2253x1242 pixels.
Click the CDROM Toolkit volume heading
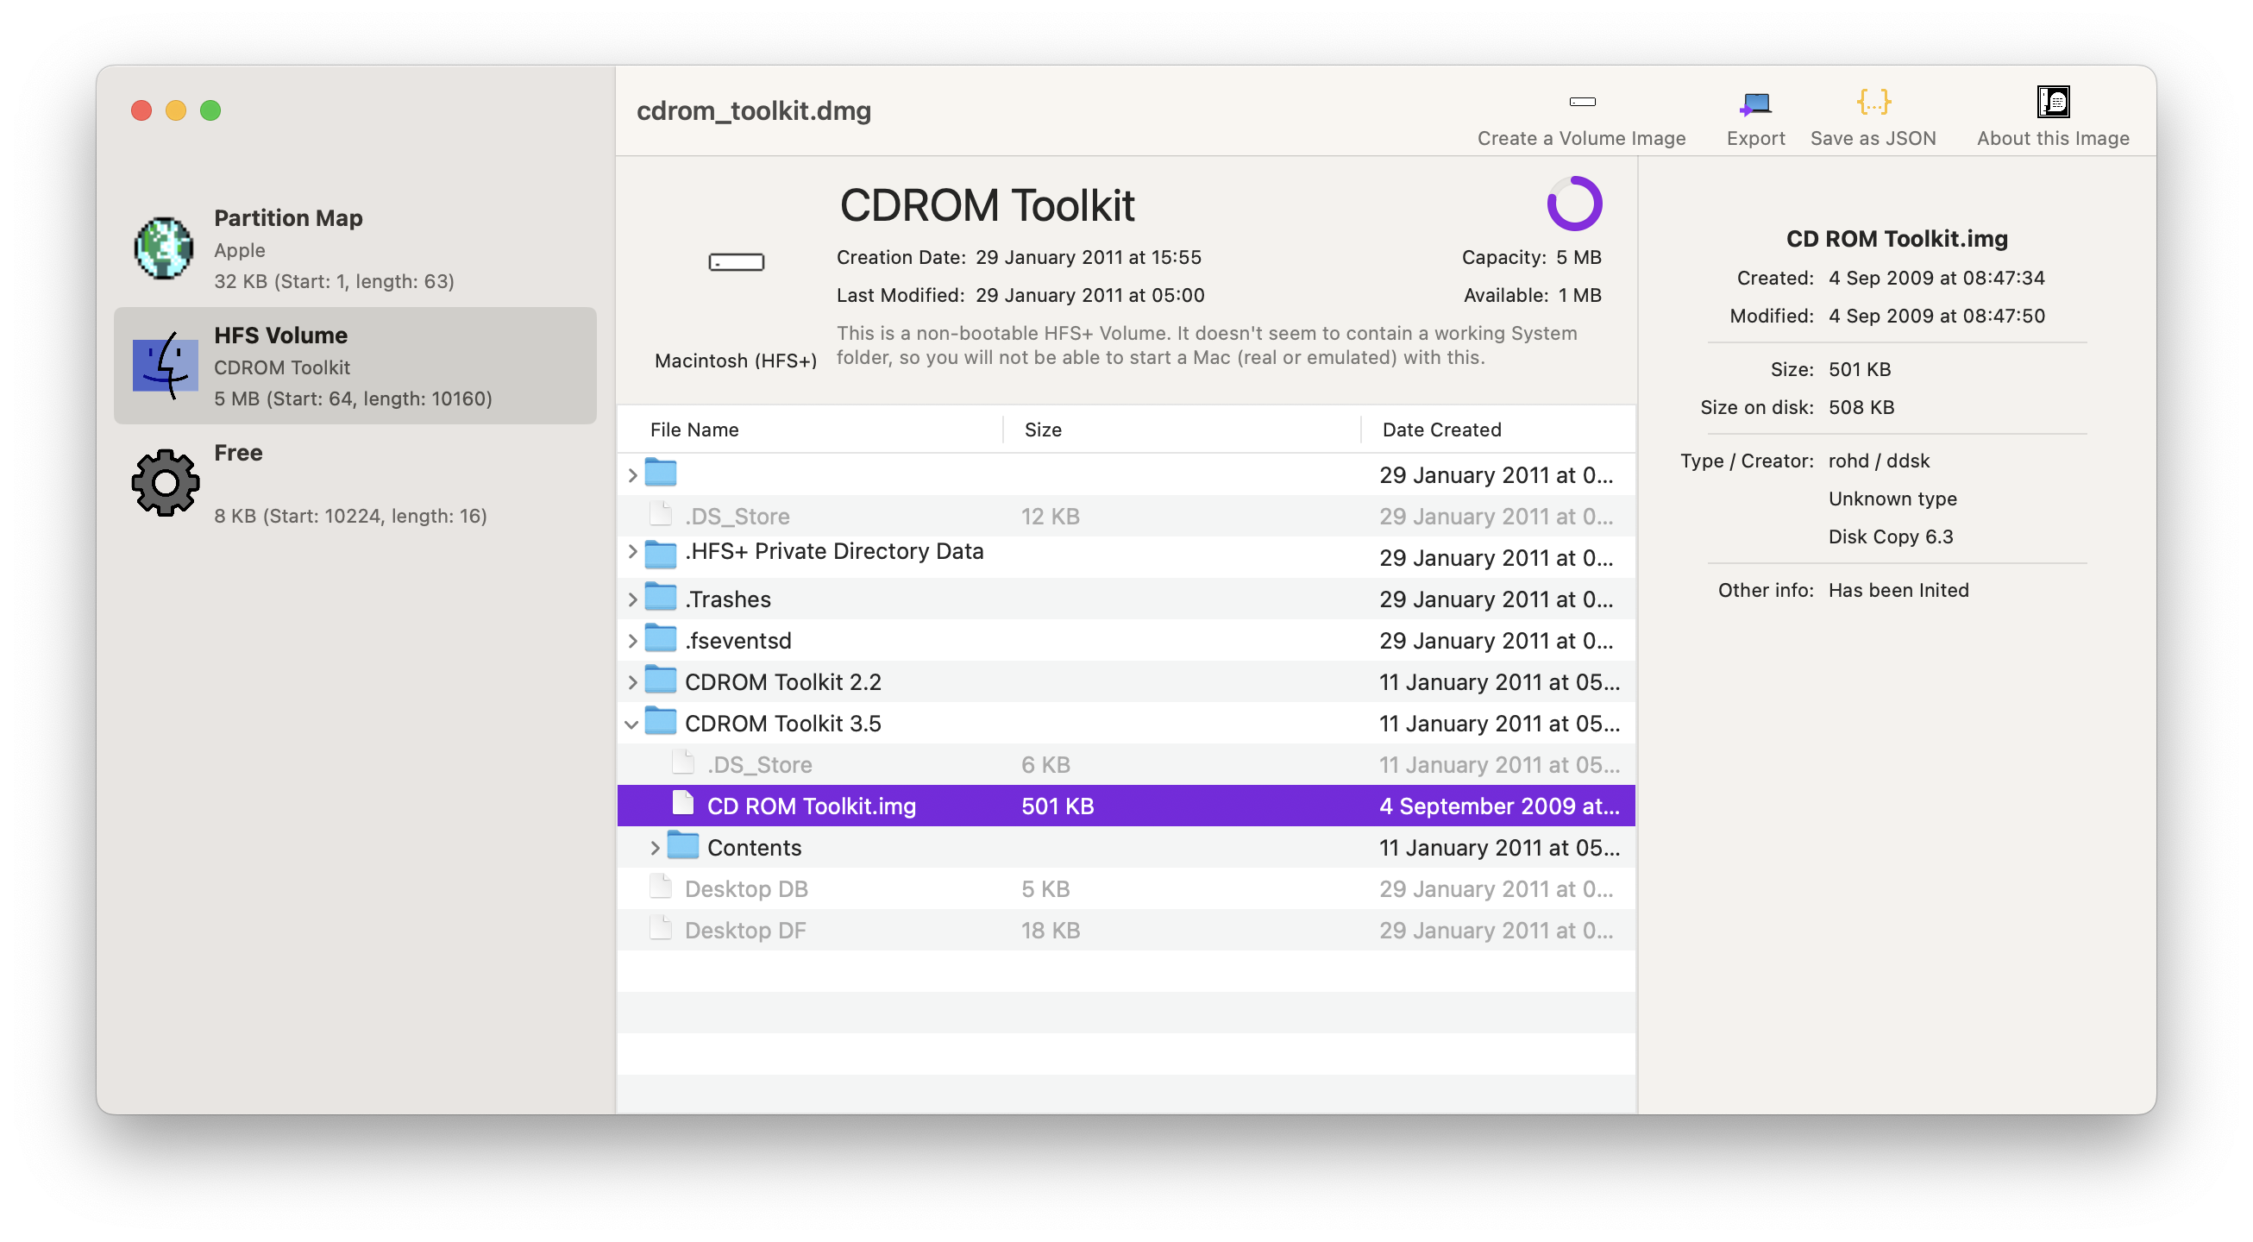[987, 205]
